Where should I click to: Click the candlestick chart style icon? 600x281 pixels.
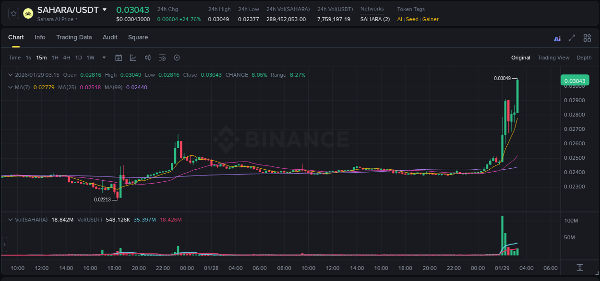coord(148,58)
